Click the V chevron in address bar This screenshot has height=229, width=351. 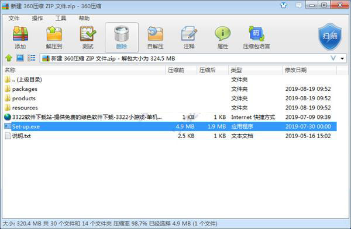click(x=333, y=58)
